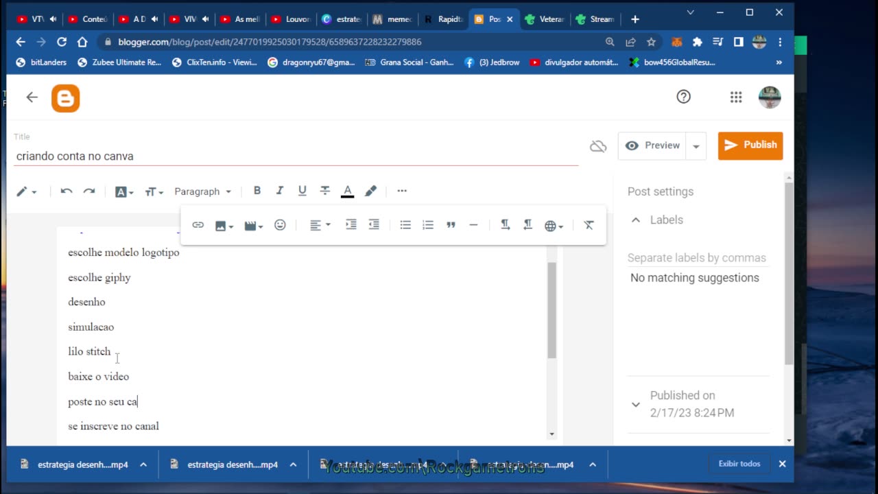Open the font size dropdown
This screenshot has height=494, width=878.
click(x=154, y=192)
